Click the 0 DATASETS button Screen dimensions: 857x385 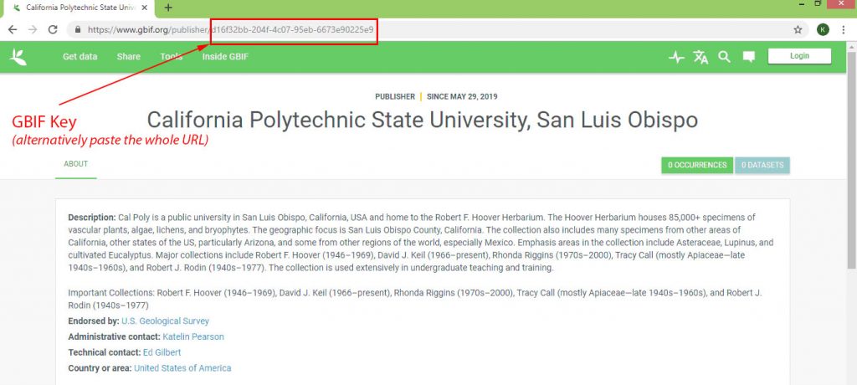tap(762, 165)
